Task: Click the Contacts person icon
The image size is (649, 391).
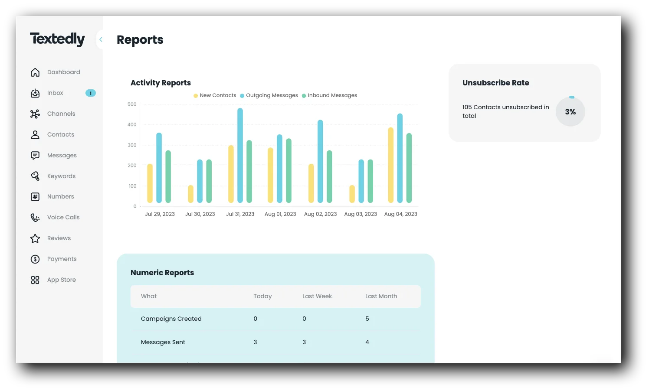Action: pos(35,135)
